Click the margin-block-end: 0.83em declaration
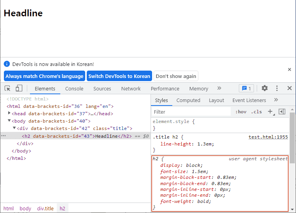Viewport: 296px width, 213px height. [x=195, y=183]
